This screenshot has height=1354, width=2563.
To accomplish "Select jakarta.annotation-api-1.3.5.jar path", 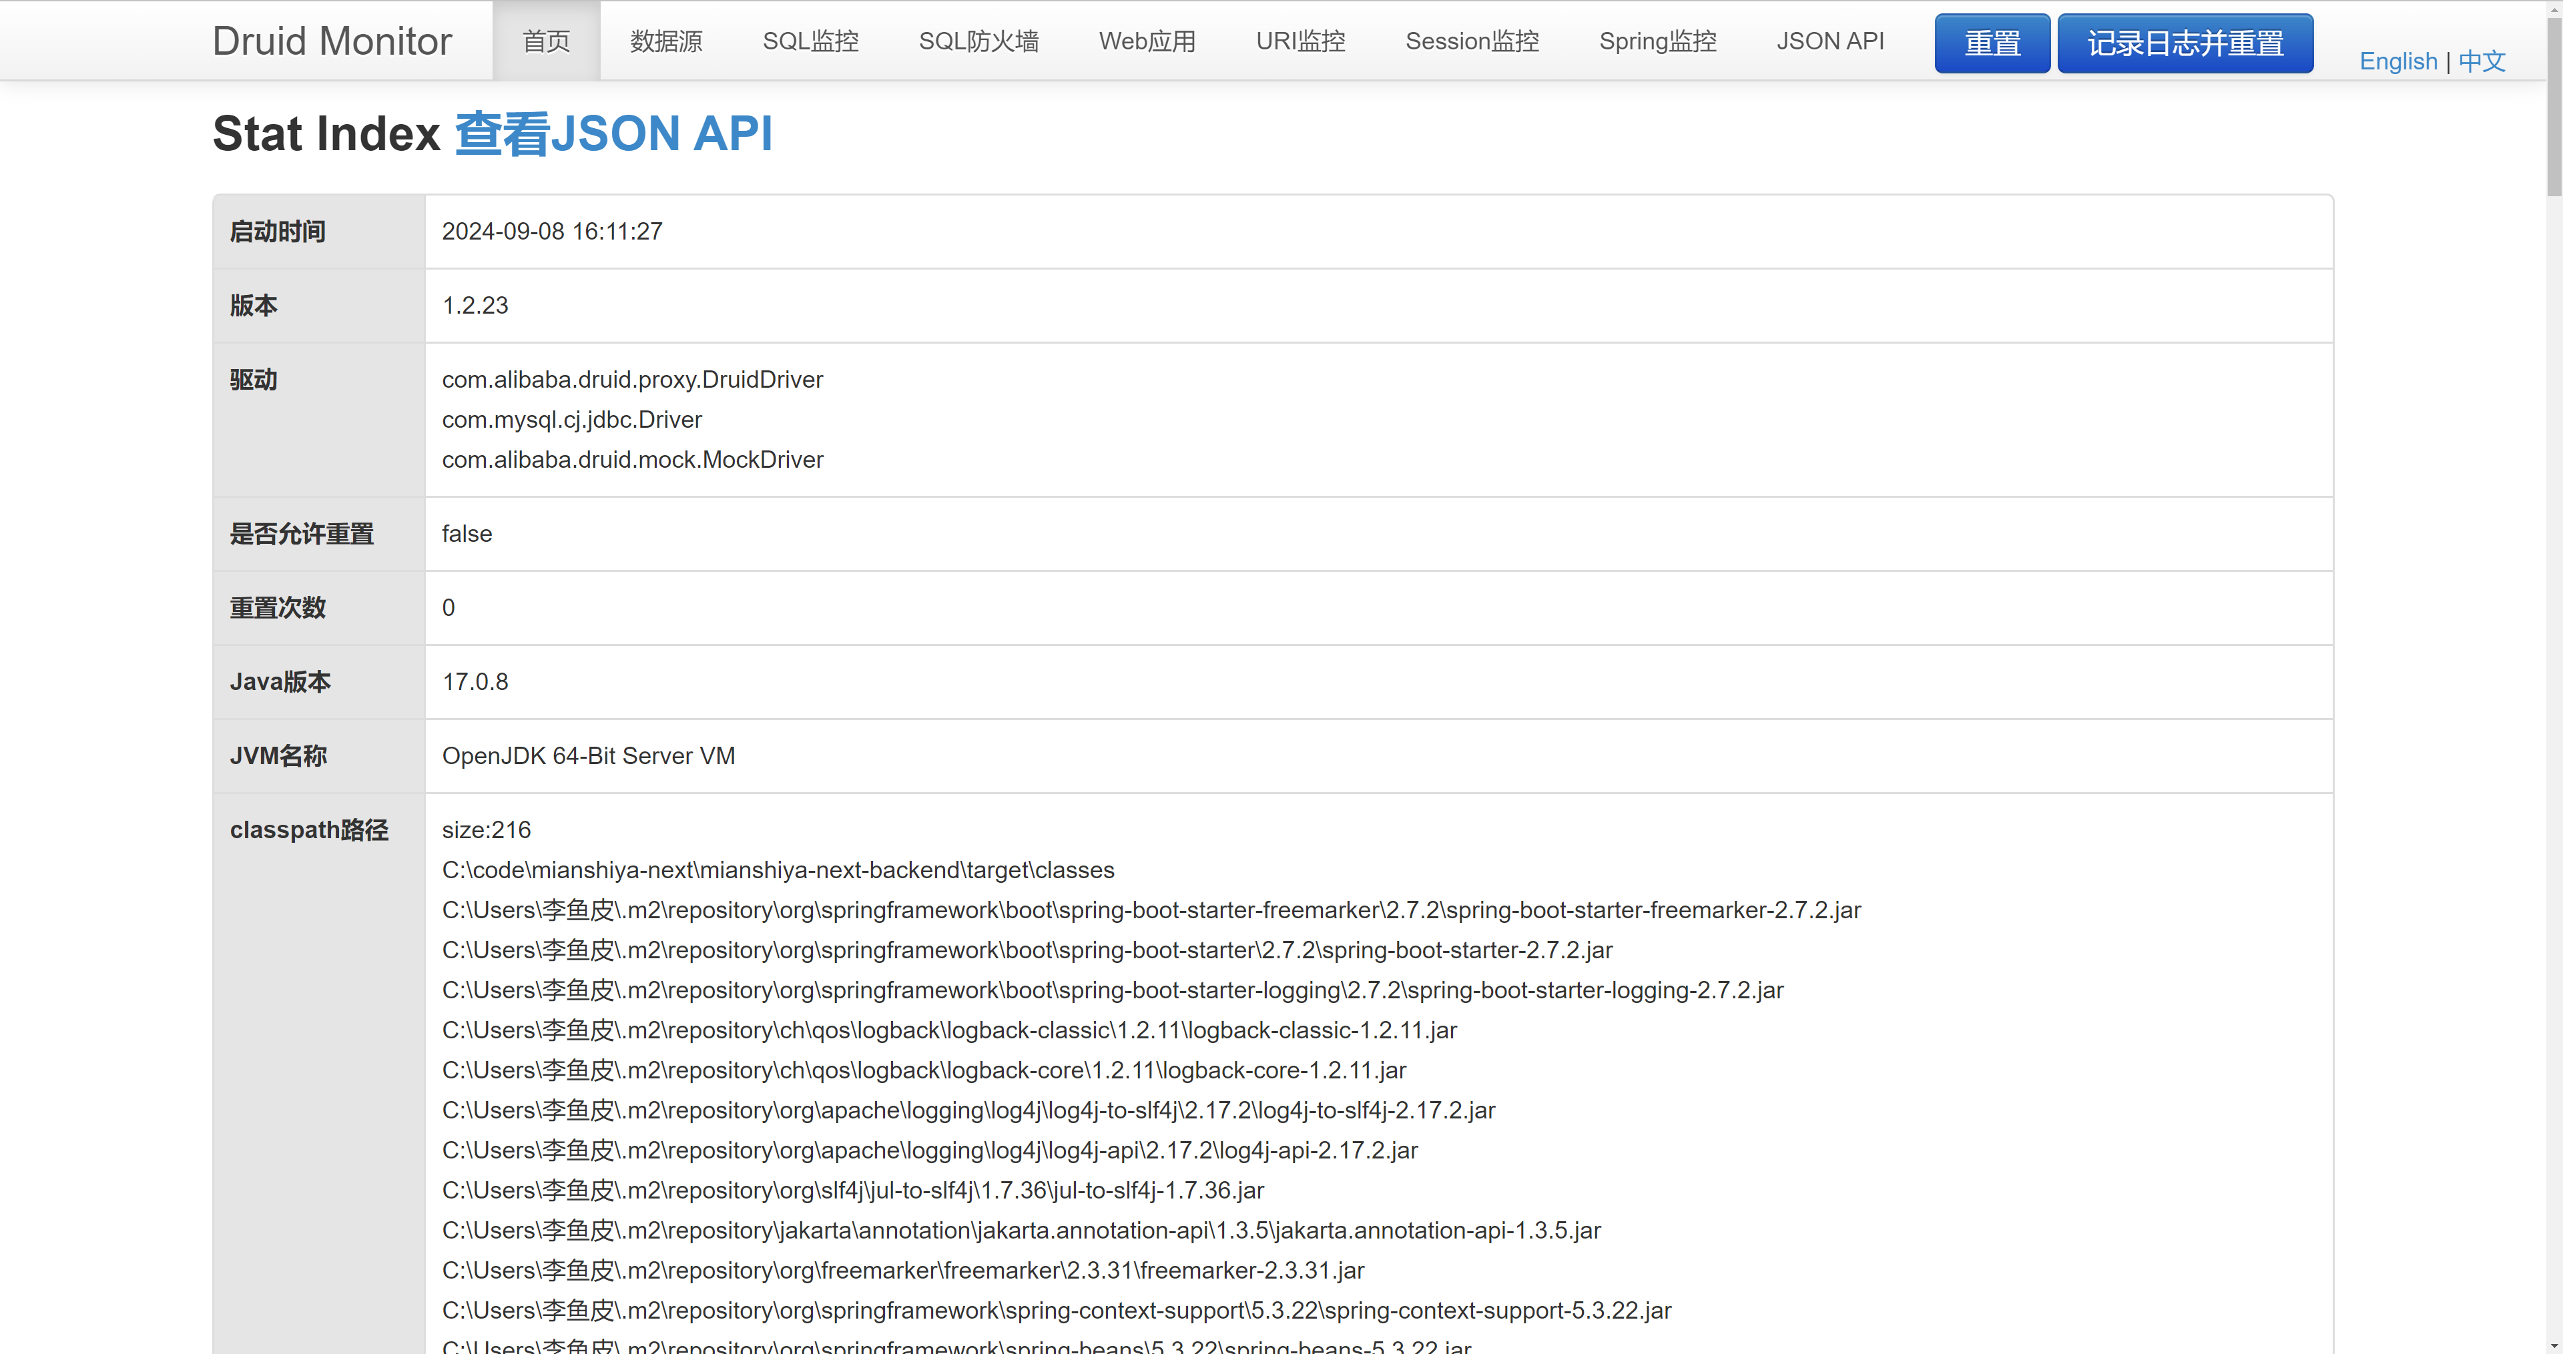I will coord(1021,1231).
